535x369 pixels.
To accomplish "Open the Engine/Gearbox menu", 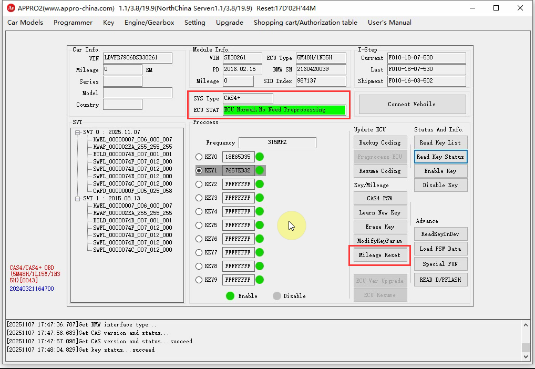I will click(150, 23).
